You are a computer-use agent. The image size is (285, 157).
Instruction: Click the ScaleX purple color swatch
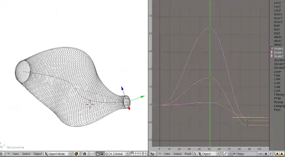(x=272, y=49)
